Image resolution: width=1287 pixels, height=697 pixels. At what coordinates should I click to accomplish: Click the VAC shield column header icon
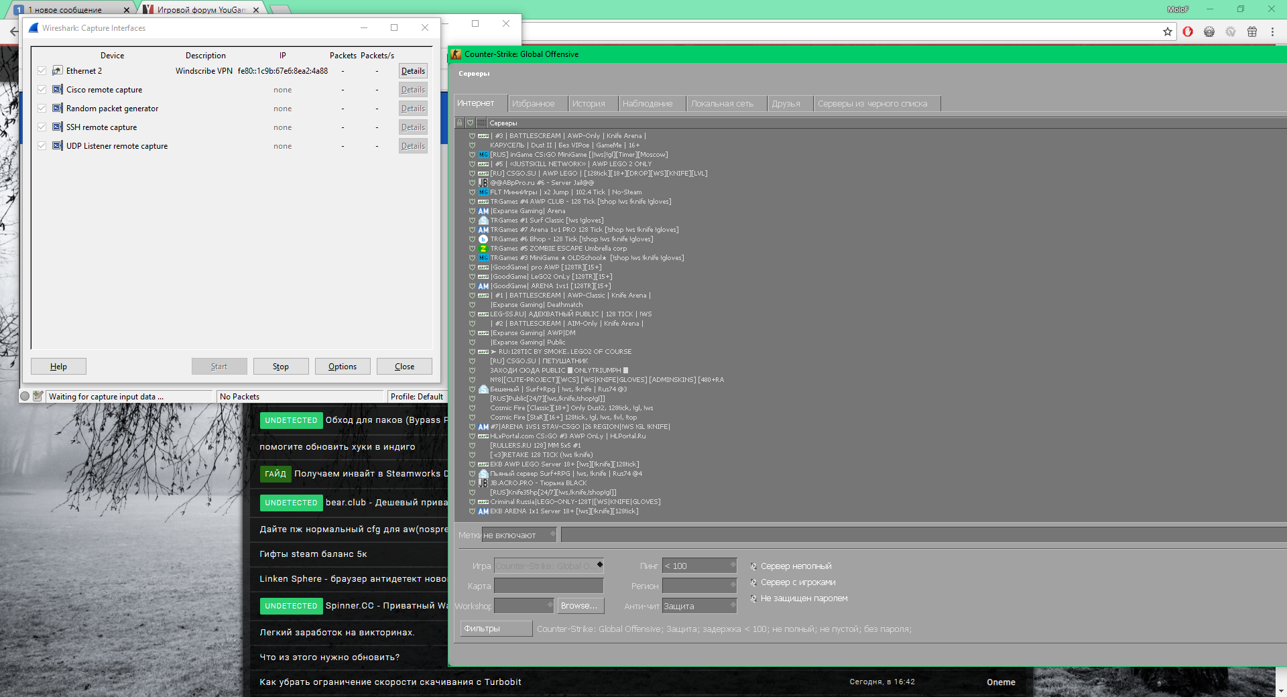tap(470, 123)
